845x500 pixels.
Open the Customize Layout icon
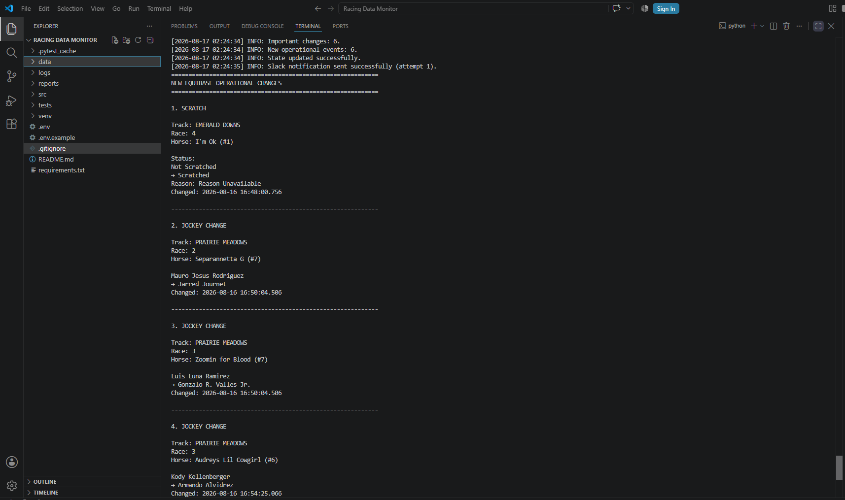pos(833,8)
